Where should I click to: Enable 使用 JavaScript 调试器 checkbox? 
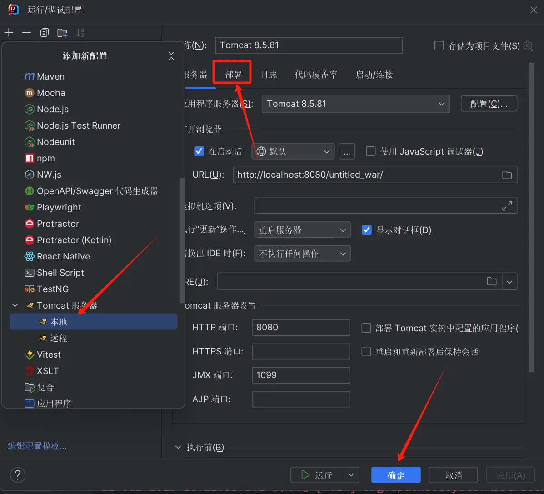click(x=370, y=151)
